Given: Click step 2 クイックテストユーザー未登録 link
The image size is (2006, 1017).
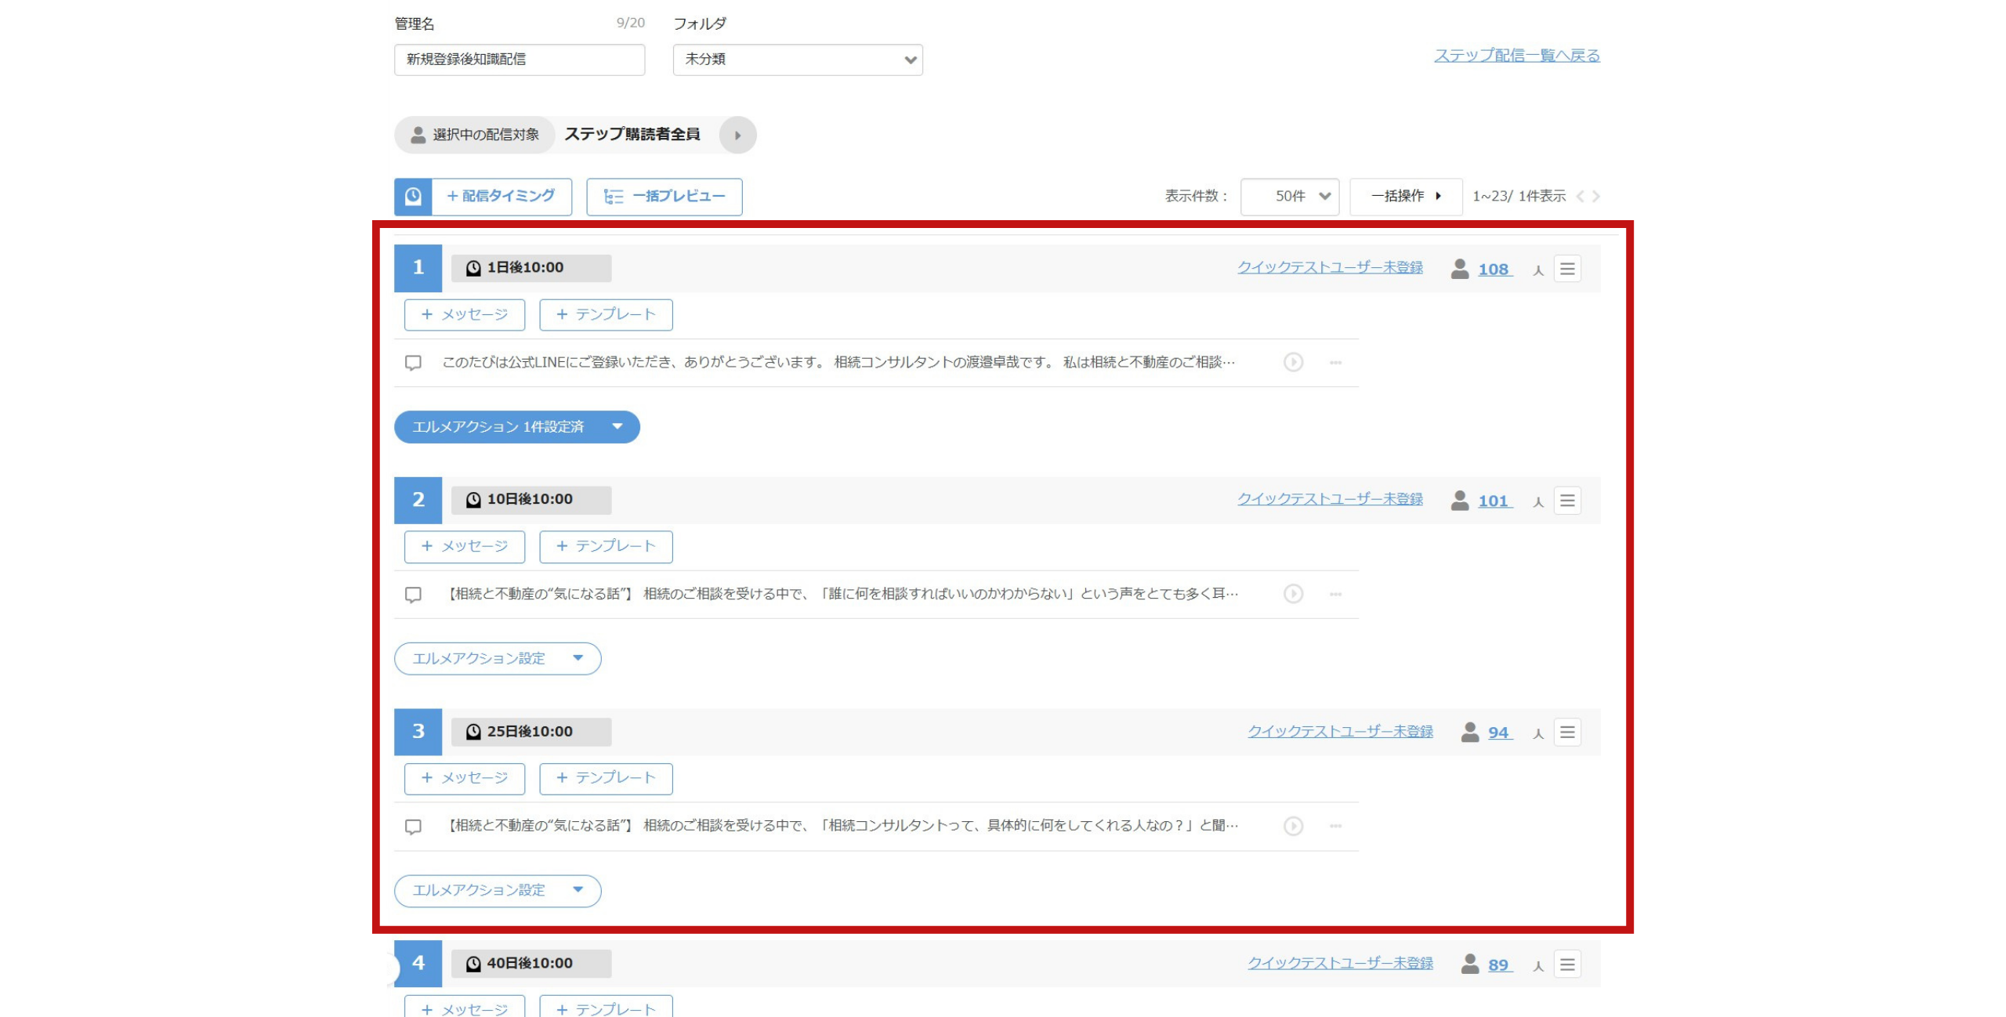Looking at the screenshot, I should 1330,500.
